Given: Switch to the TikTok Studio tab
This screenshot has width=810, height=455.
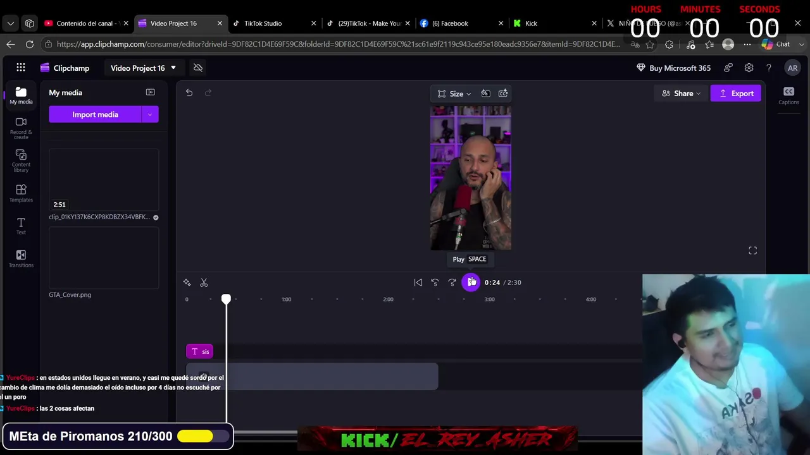Looking at the screenshot, I should tap(272, 23).
